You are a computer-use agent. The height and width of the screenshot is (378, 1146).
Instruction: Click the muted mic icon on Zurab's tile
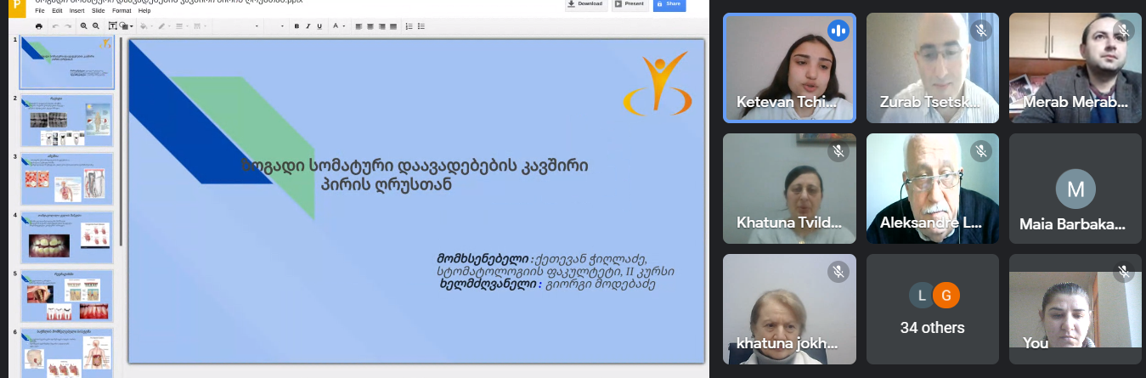click(x=981, y=31)
